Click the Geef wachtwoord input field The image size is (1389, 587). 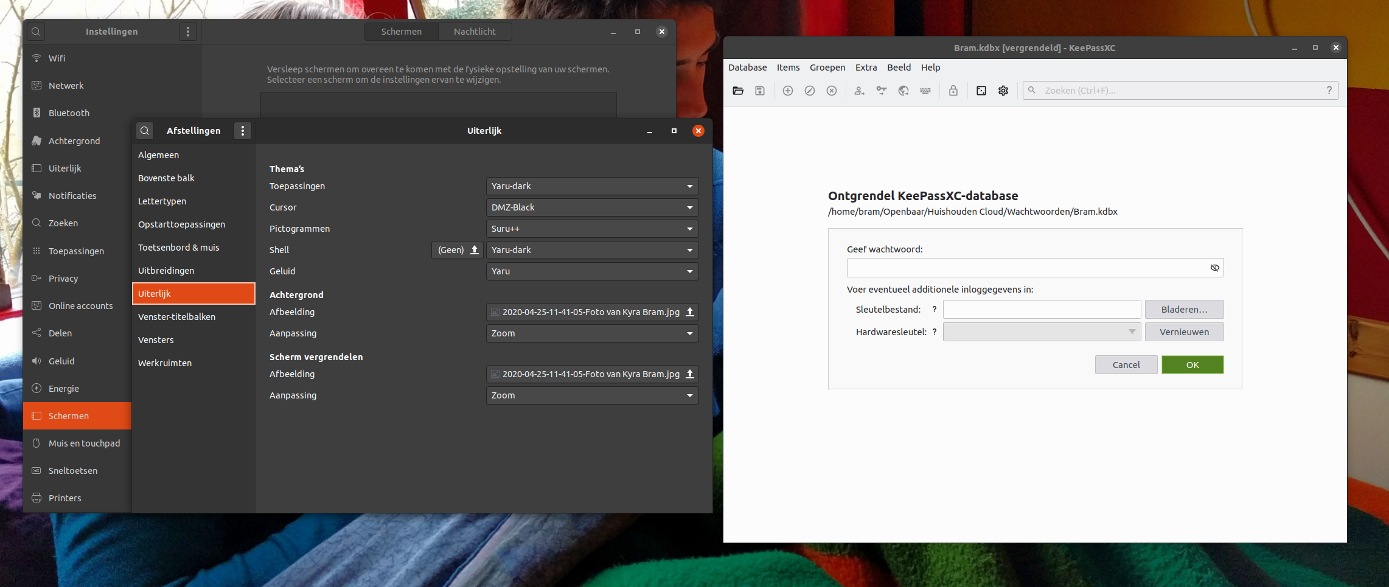coord(1028,268)
